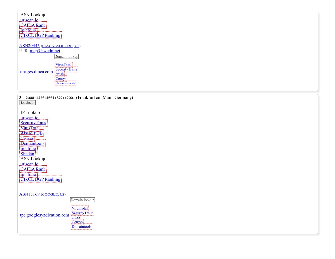Open urlscan.io ASN link above ASN20446
The image size is (335, 259).
click(29, 20)
